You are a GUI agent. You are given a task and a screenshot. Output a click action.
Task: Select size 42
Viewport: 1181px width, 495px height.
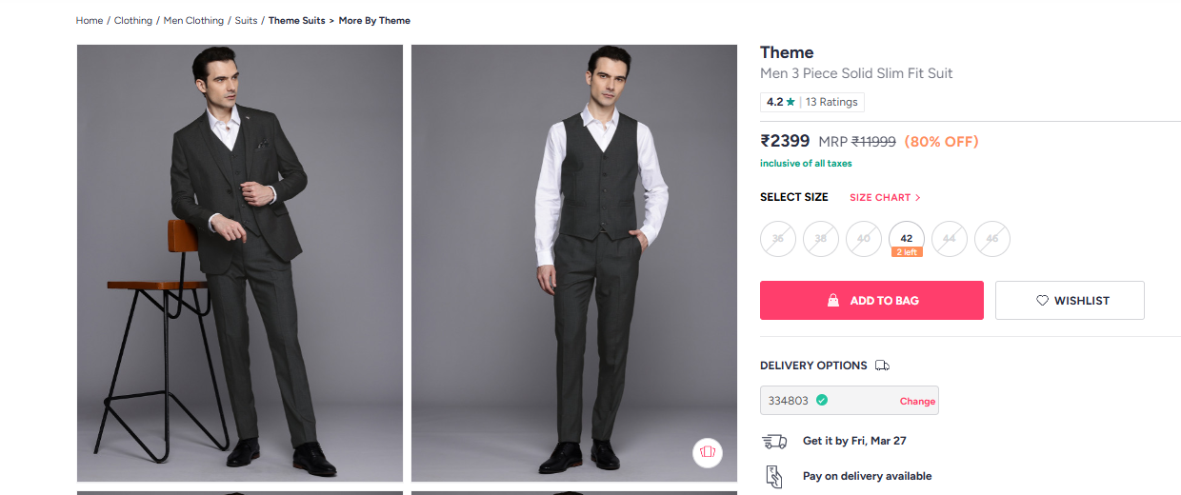pos(906,239)
